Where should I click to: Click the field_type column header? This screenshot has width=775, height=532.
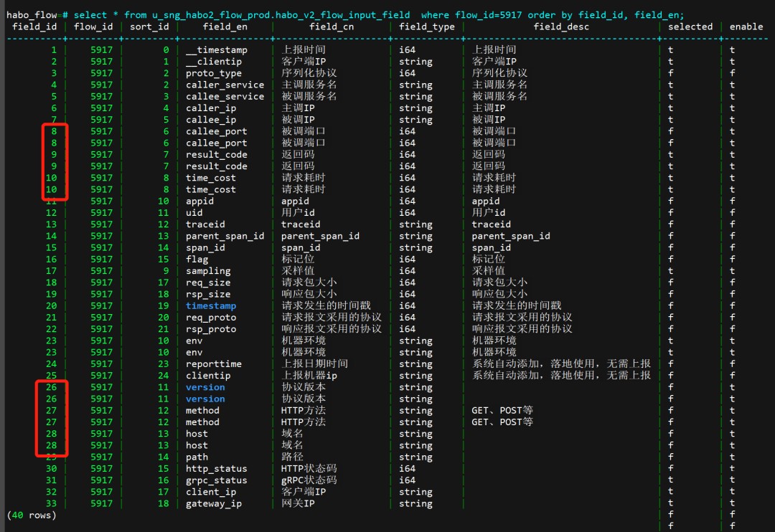coord(427,27)
